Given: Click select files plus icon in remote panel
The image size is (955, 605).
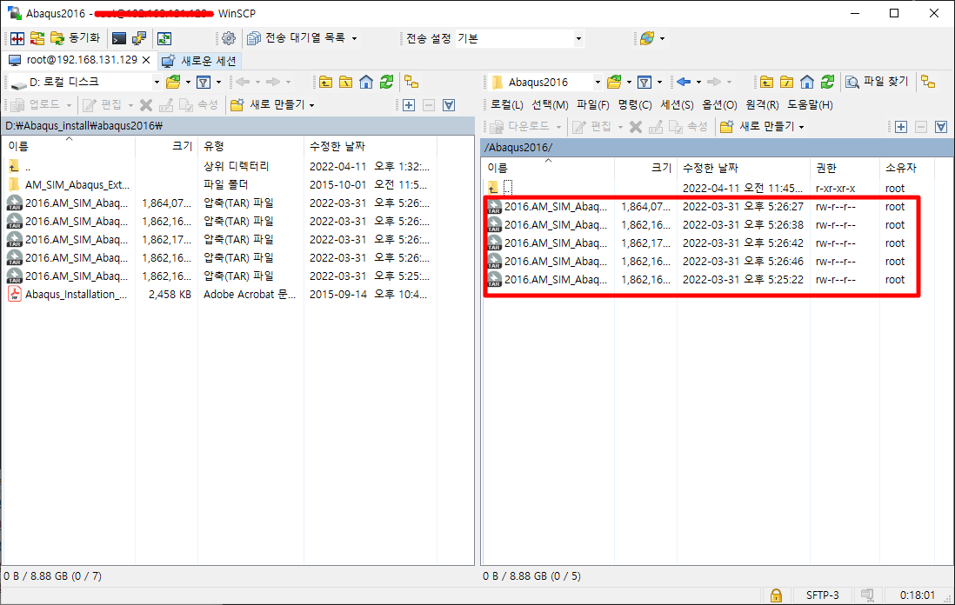Looking at the screenshot, I should [x=901, y=127].
